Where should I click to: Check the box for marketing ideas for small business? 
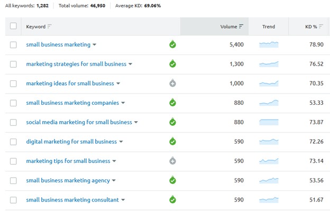(x=13, y=84)
